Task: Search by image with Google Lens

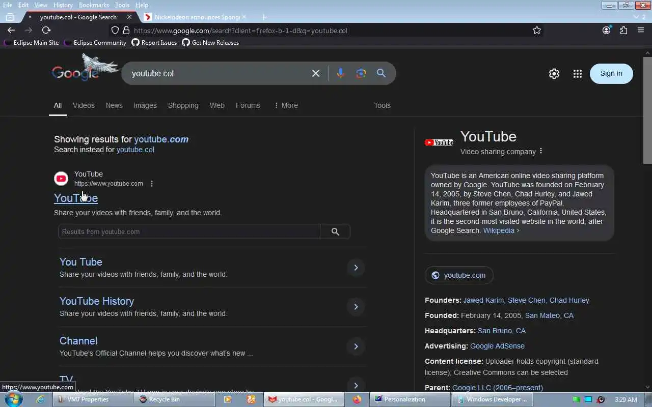Action: click(x=361, y=73)
